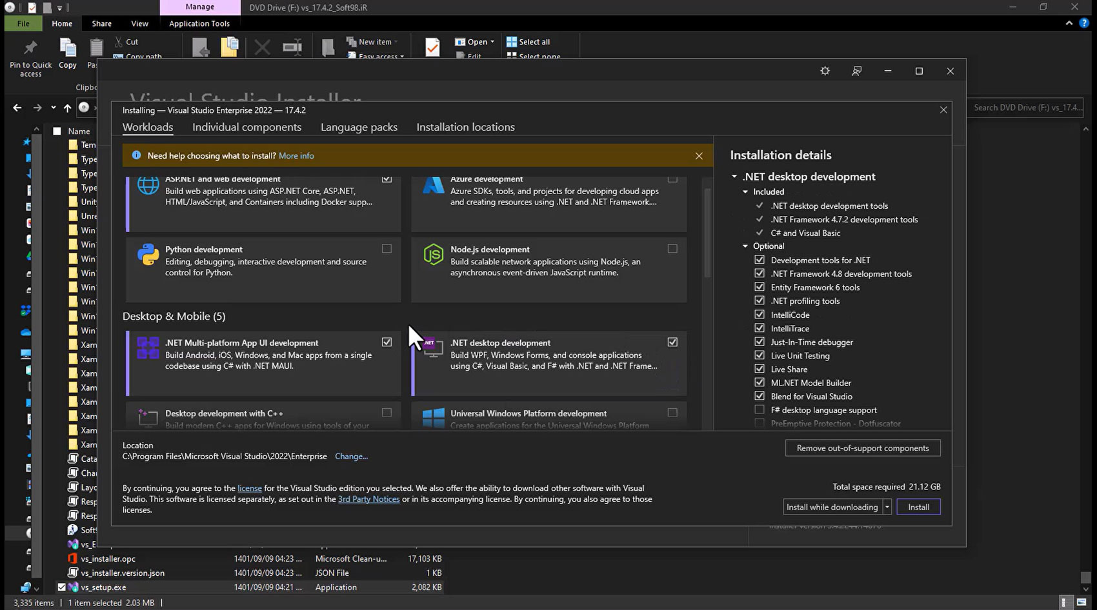Click the vs_installer.opc file icon
The image size is (1097, 610).
pos(74,559)
